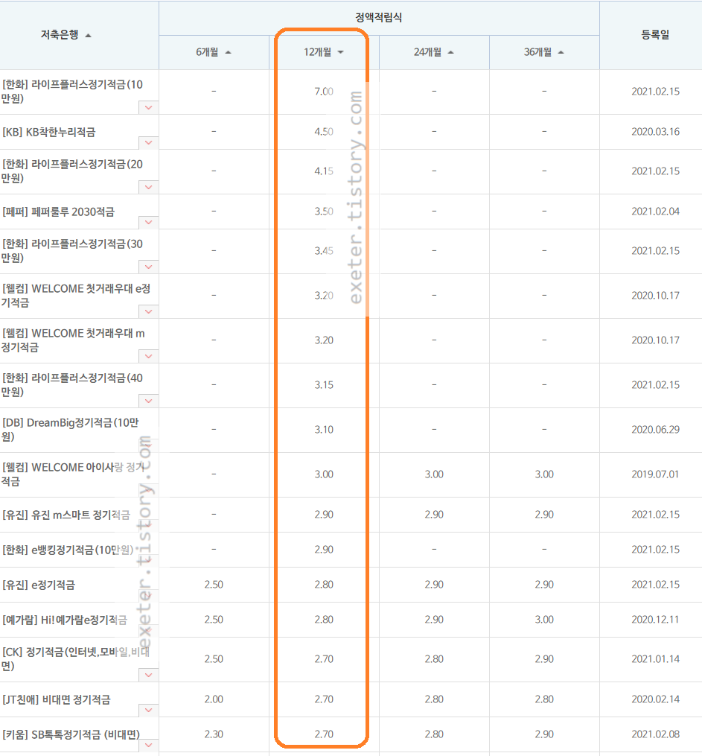Select the 2020.02.14 registration date

tap(655, 699)
